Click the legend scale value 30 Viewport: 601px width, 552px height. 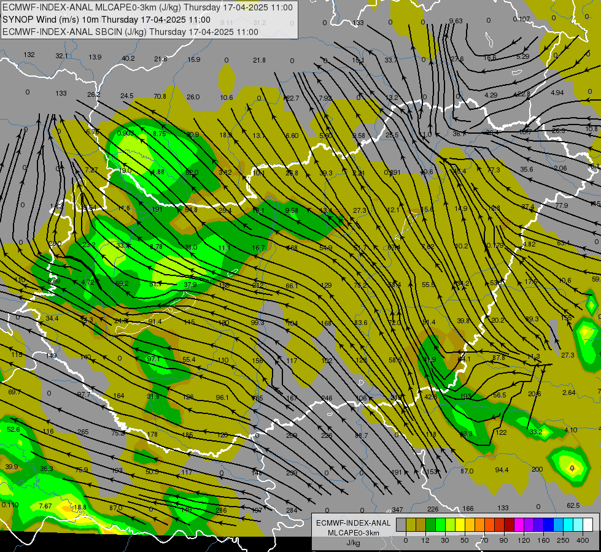point(444,540)
